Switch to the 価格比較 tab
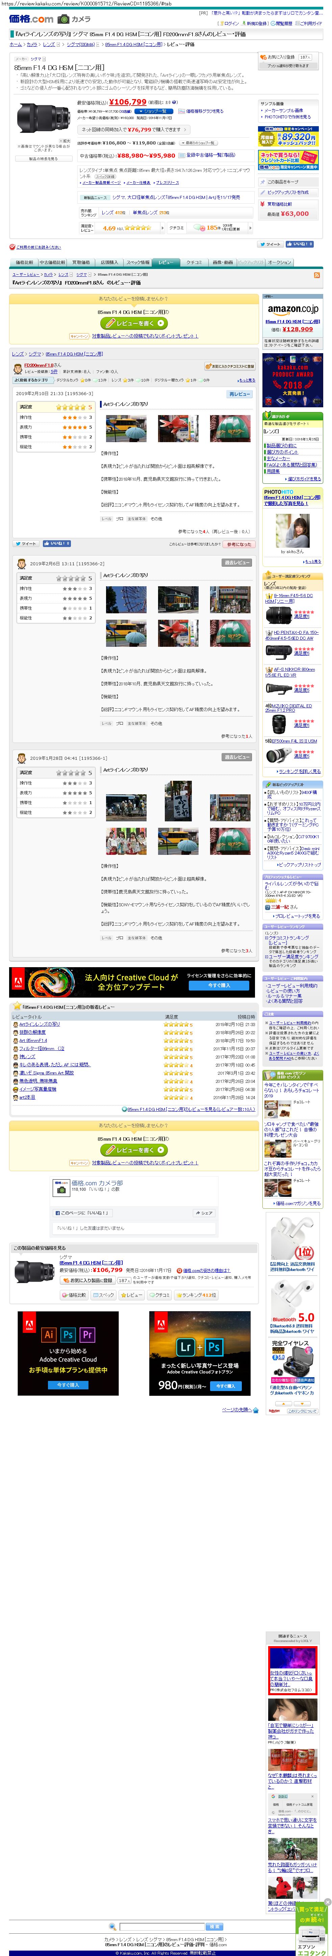 [x=25, y=263]
